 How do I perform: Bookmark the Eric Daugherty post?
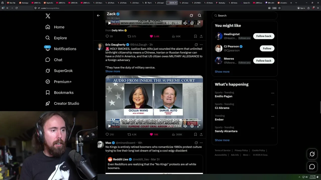pos(195,134)
